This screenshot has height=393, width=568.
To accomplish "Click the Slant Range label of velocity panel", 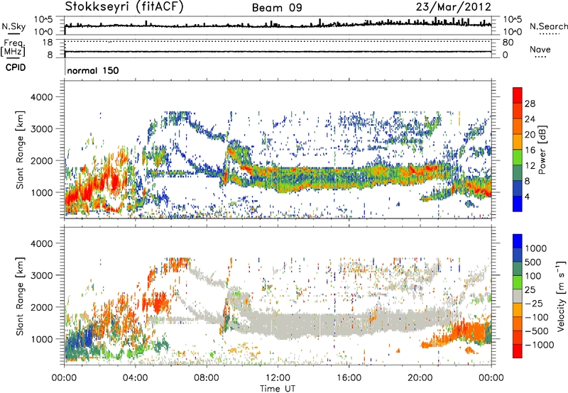I will [x=20, y=297].
